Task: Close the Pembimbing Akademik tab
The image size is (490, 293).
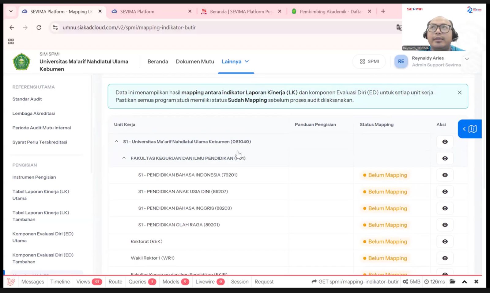Action: (370, 11)
